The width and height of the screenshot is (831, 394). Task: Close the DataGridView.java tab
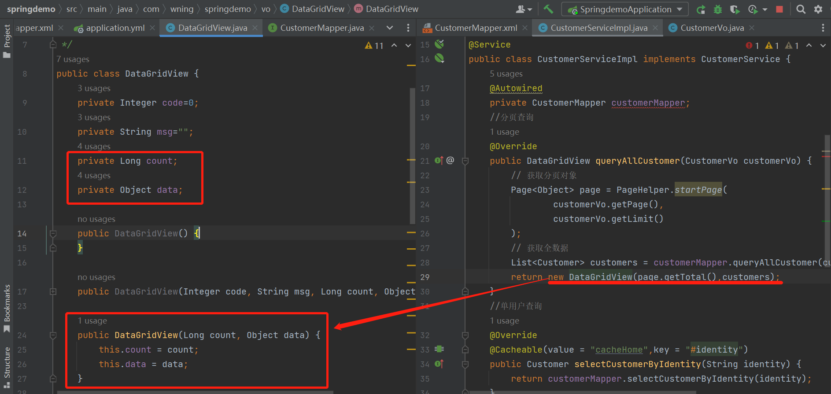[255, 28]
